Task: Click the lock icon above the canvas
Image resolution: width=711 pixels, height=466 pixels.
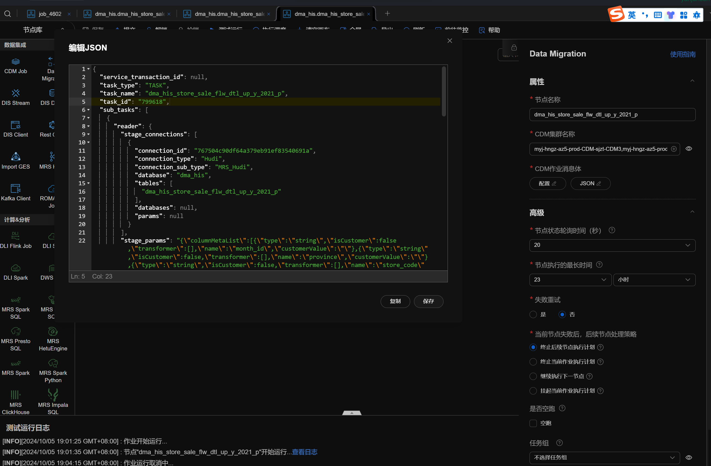Action: pyautogui.click(x=514, y=48)
